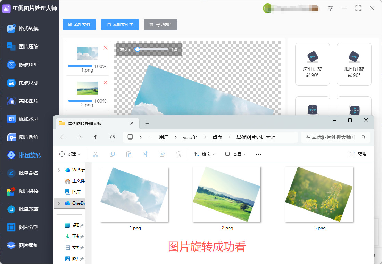Click the user avatar in the title bar
Screen dimensions: 382x264
(267, 9)
